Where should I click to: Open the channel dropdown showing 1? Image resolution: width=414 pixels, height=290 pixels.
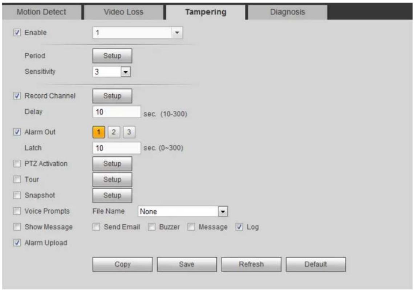coord(138,33)
